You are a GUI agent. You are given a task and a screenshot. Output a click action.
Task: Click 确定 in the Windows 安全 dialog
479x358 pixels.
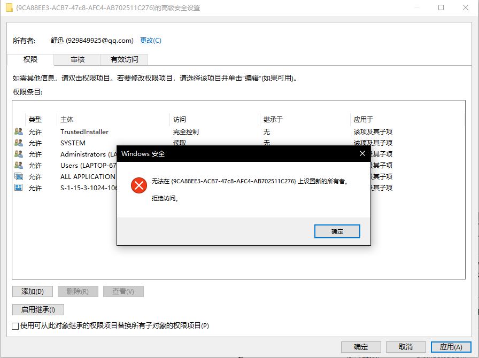click(x=337, y=231)
